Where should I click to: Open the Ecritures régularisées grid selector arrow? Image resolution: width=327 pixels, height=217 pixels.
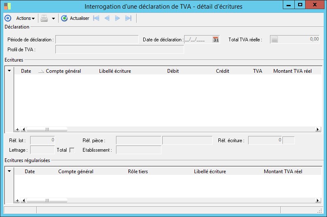coord(9,171)
